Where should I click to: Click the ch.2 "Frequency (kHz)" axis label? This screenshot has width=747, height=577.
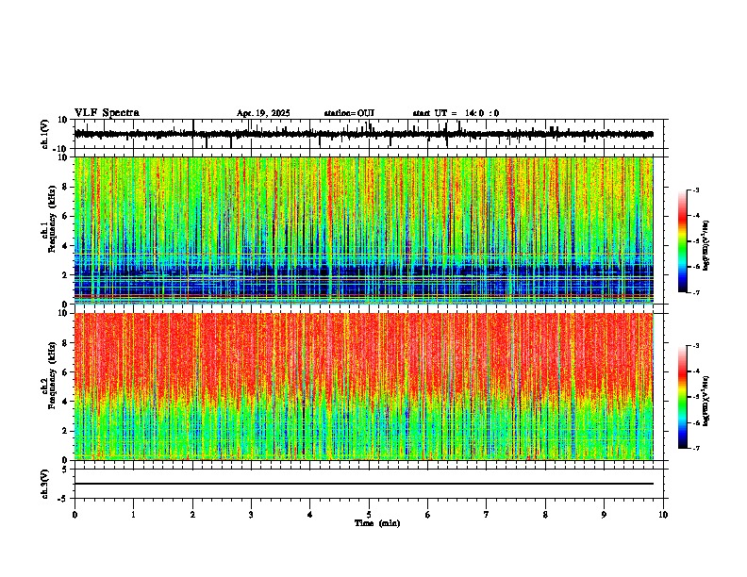pyautogui.click(x=52, y=375)
